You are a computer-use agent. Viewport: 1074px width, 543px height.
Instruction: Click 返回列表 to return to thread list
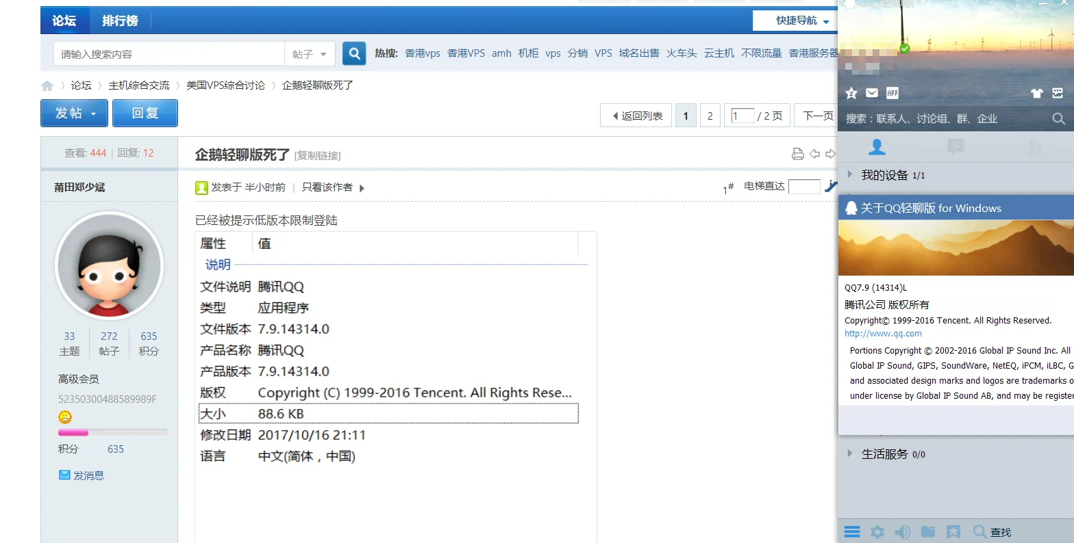coord(636,116)
